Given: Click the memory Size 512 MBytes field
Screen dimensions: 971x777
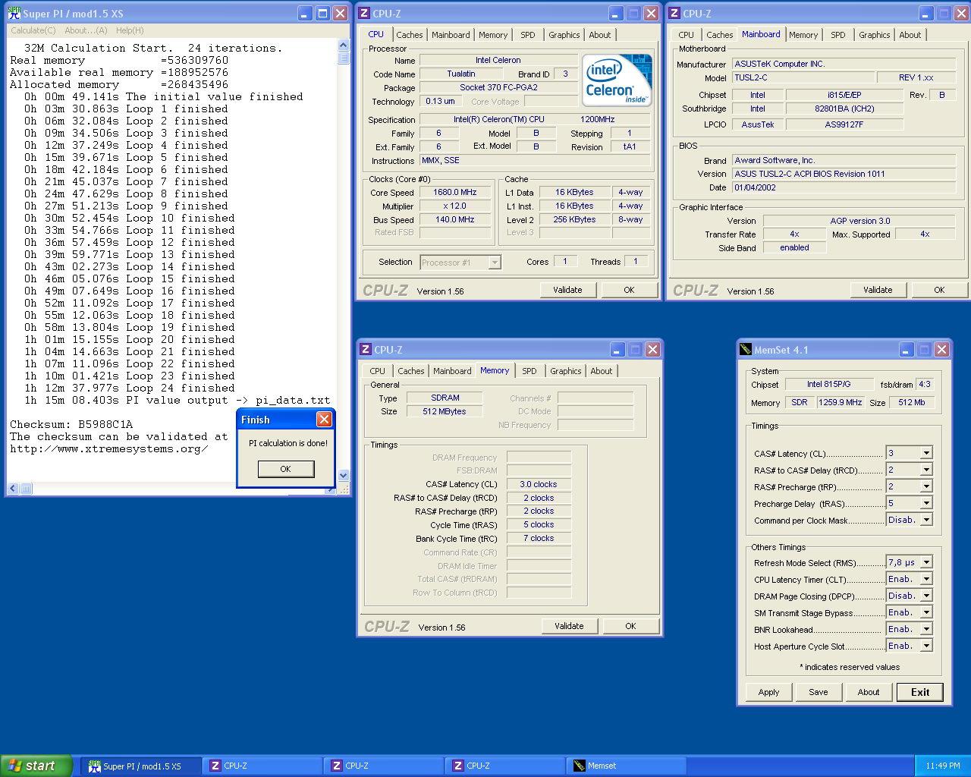Looking at the screenshot, I should coord(445,411).
